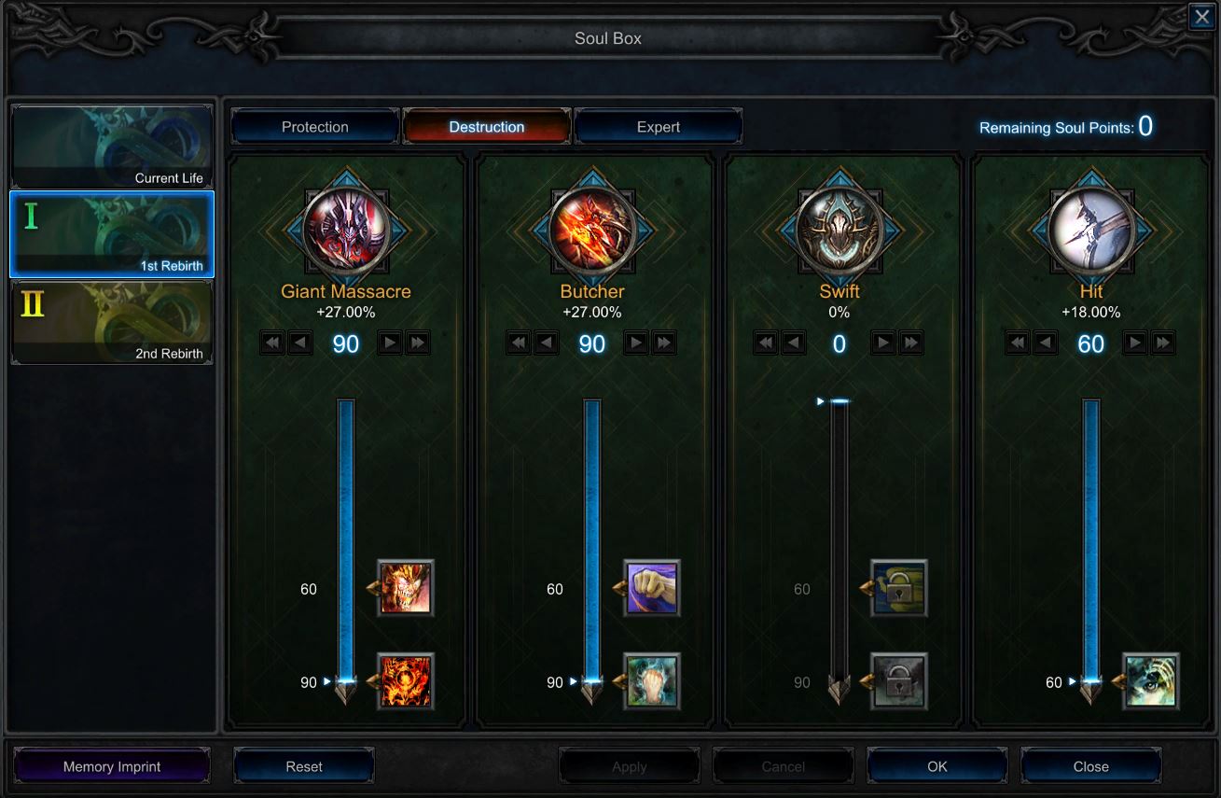The image size is (1221, 798).
Task: Click the Memory Imprint button
Action: [112, 766]
